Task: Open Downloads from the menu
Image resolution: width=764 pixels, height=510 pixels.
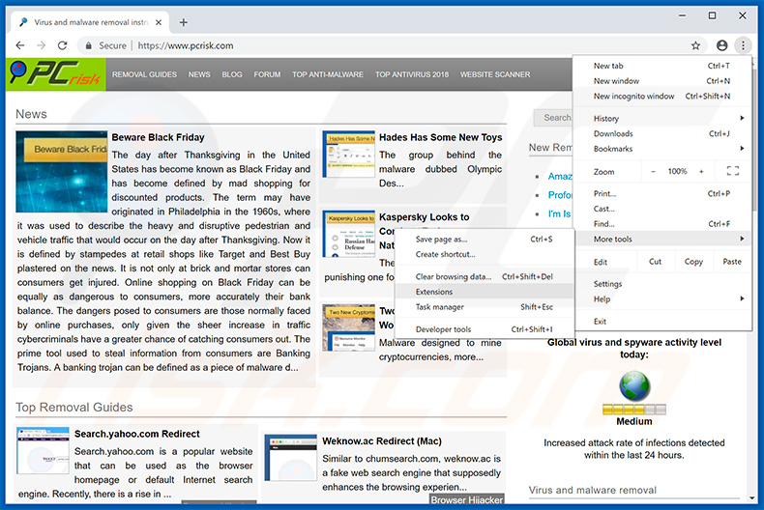Action: point(661,133)
